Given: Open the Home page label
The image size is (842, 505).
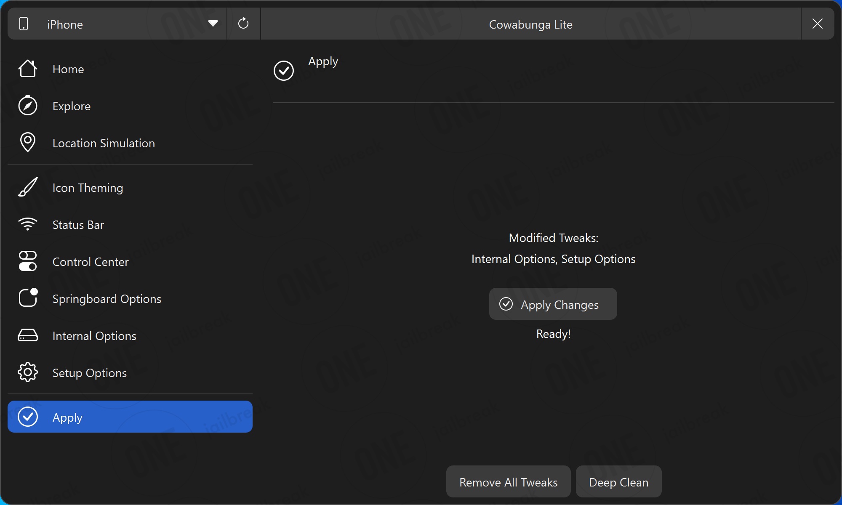Looking at the screenshot, I should coord(68,69).
